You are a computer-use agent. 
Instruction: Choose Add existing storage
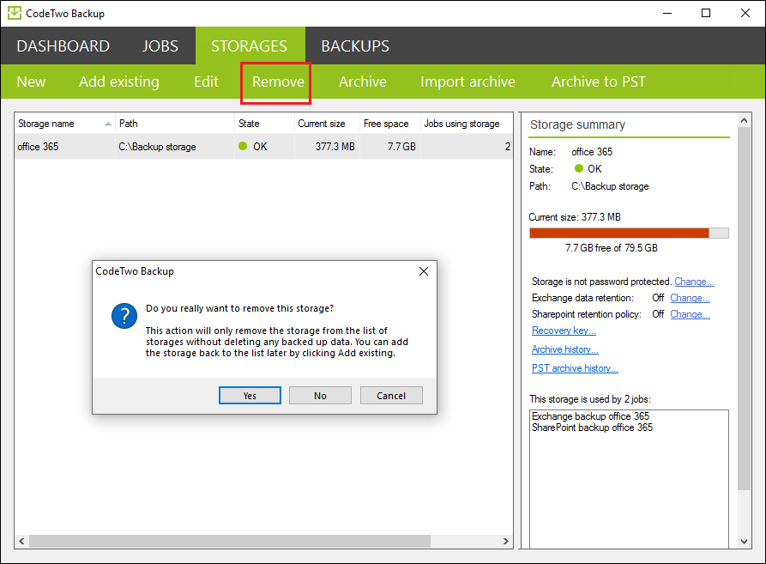click(119, 82)
